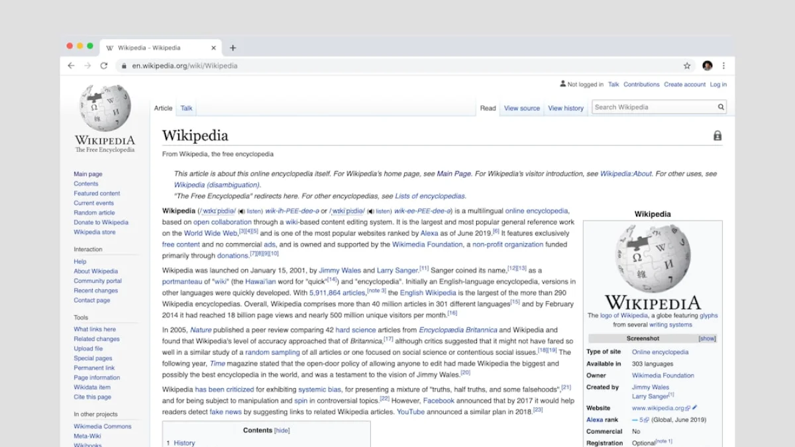This screenshot has height=447, width=795.
Task: Click the padlock protection icon beside article title
Action: (x=717, y=135)
